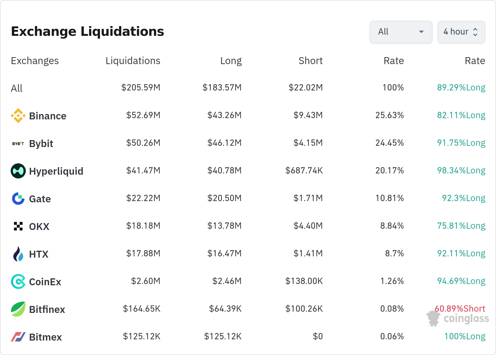Open the All exchanges filter dropdown
Screen dimensions: 496x355
(x=401, y=32)
